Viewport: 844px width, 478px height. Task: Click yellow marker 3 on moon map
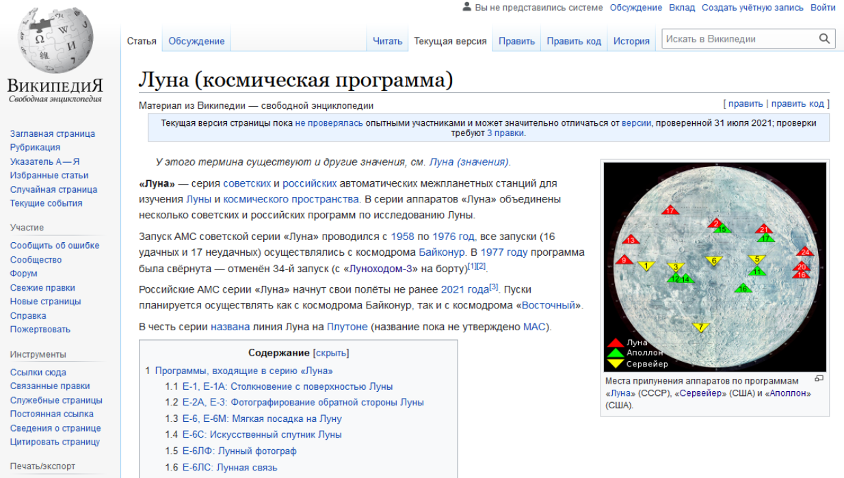pyautogui.click(x=676, y=267)
